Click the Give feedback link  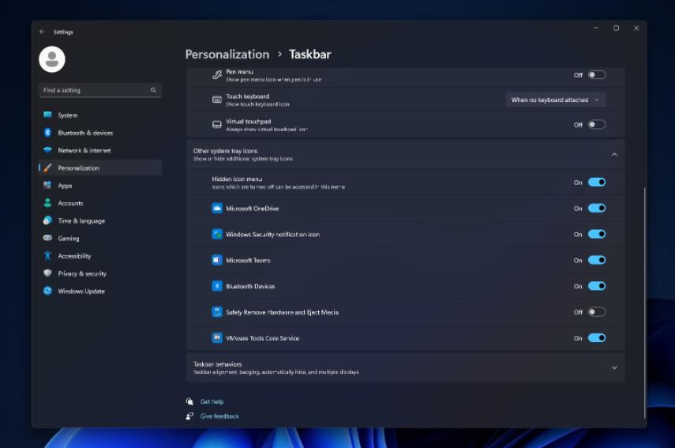(219, 416)
